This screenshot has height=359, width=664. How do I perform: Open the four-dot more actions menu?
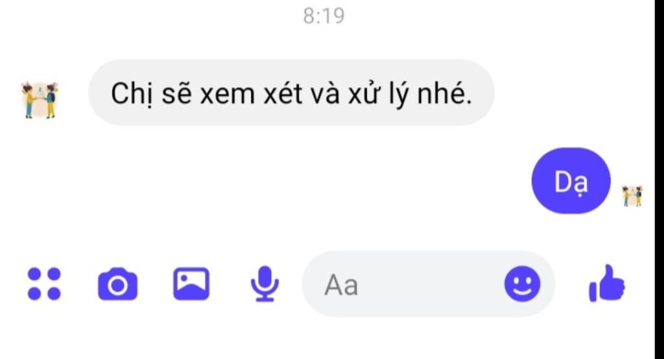44,284
